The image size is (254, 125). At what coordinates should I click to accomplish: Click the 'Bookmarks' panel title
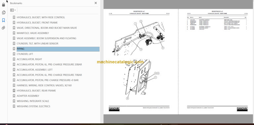[x=16, y=3]
